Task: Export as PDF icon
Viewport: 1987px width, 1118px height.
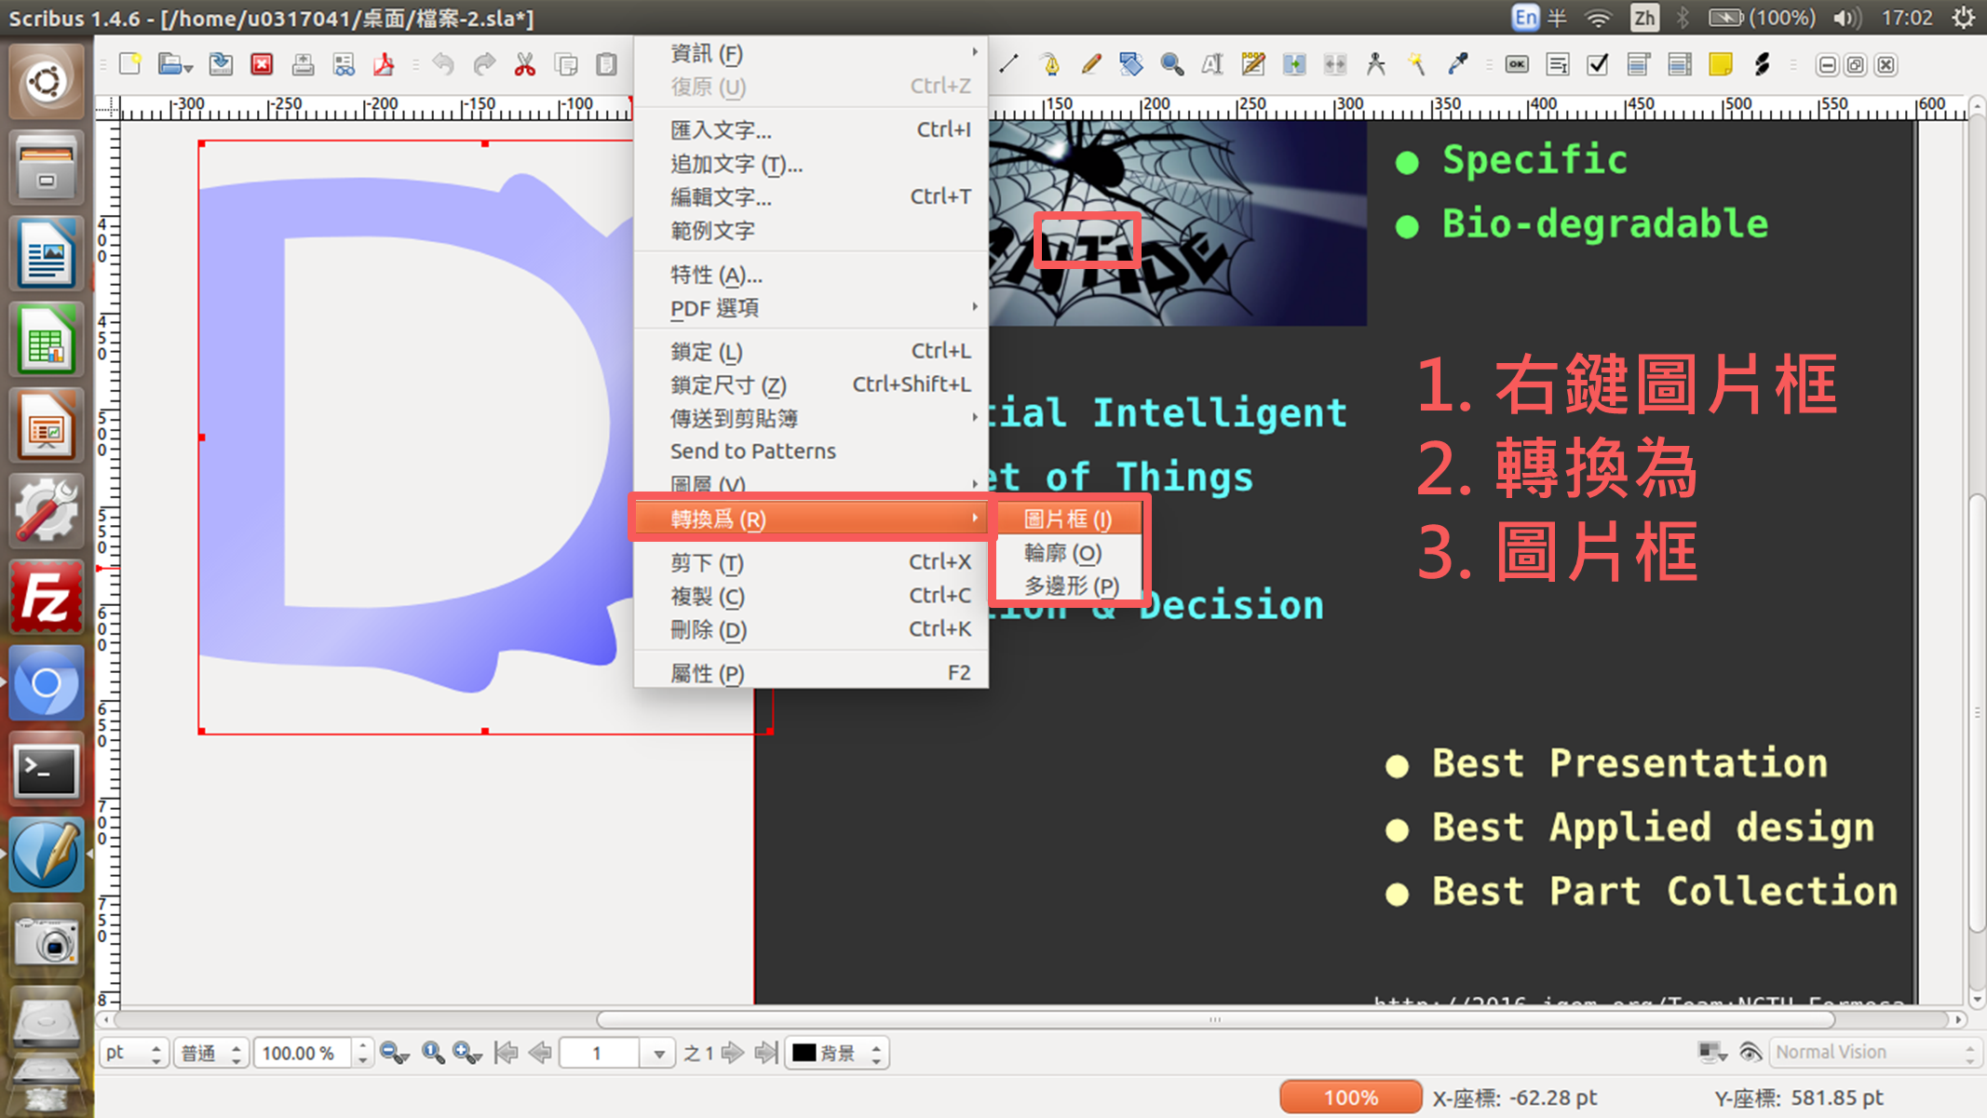Action: coord(384,64)
